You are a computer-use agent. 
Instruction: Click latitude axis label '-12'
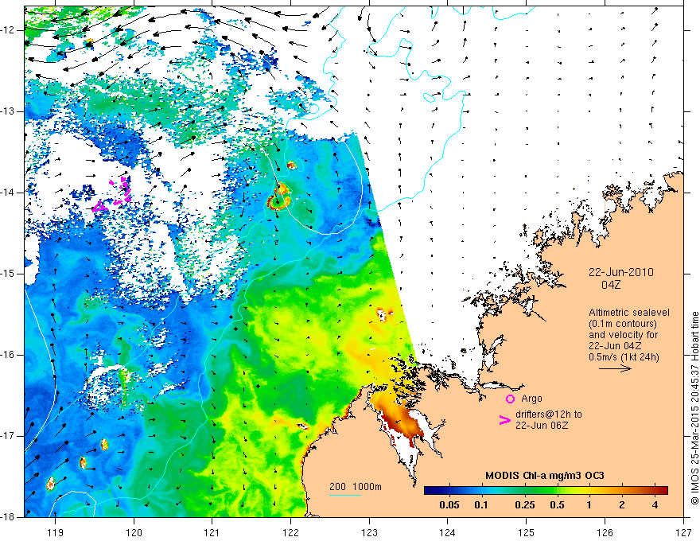coord(9,30)
